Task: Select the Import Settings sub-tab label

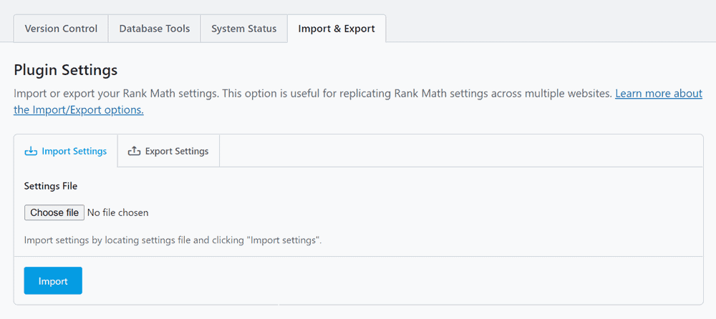Action: (74, 151)
